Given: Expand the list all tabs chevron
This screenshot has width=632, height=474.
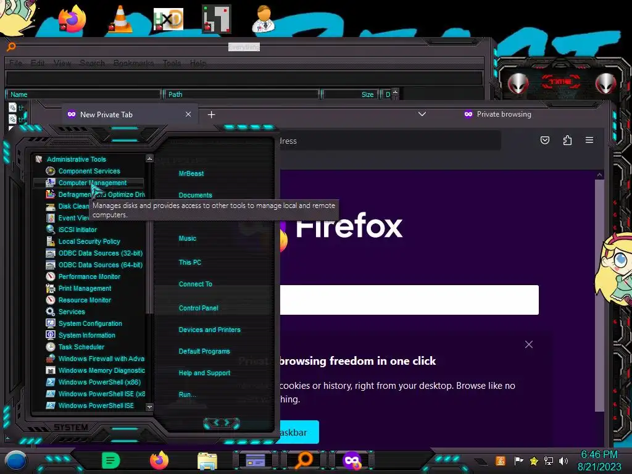Looking at the screenshot, I should (x=422, y=114).
